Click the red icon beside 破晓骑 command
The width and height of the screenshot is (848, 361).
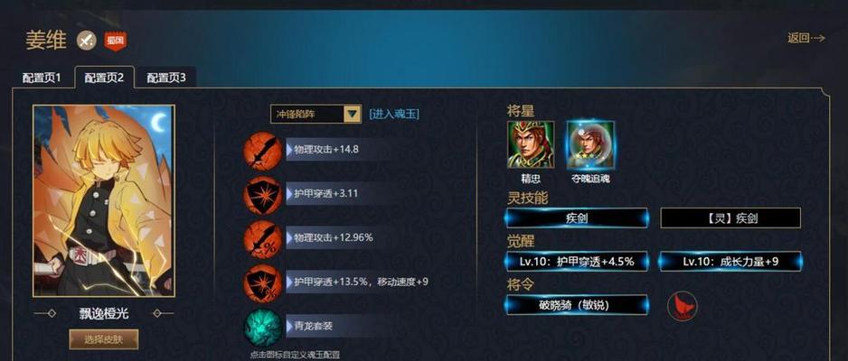pos(682,306)
